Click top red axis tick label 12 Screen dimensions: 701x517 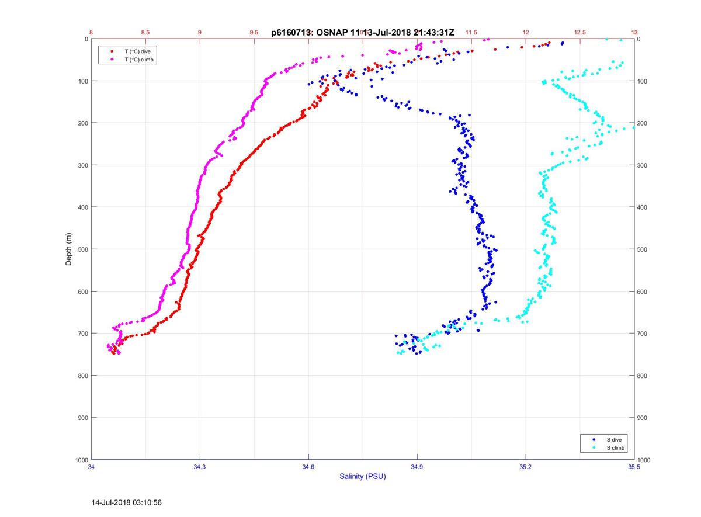[x=526, y=33]
